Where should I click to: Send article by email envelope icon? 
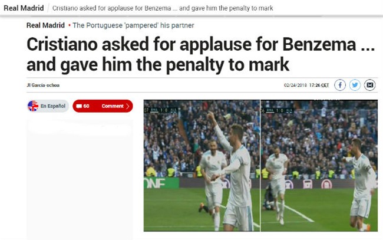pyautogui.click(x=370, y=85)
